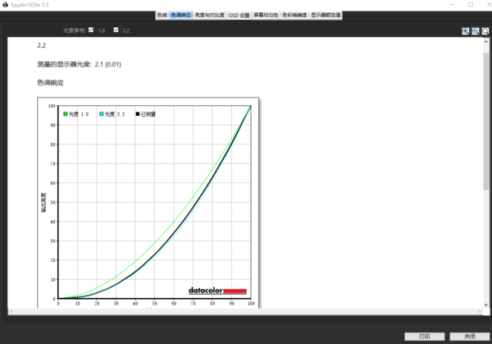This screenshot has height=344, width=492.
Task: Click the vertical scrollbar down arrow
Action: point(486,305)
